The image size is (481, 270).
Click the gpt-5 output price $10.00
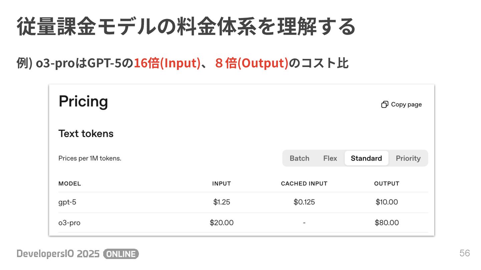click(387, 202)
